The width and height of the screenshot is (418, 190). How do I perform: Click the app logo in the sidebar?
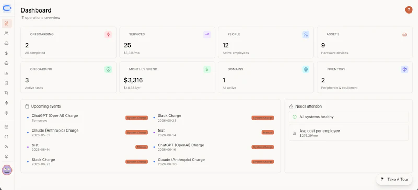7,8
